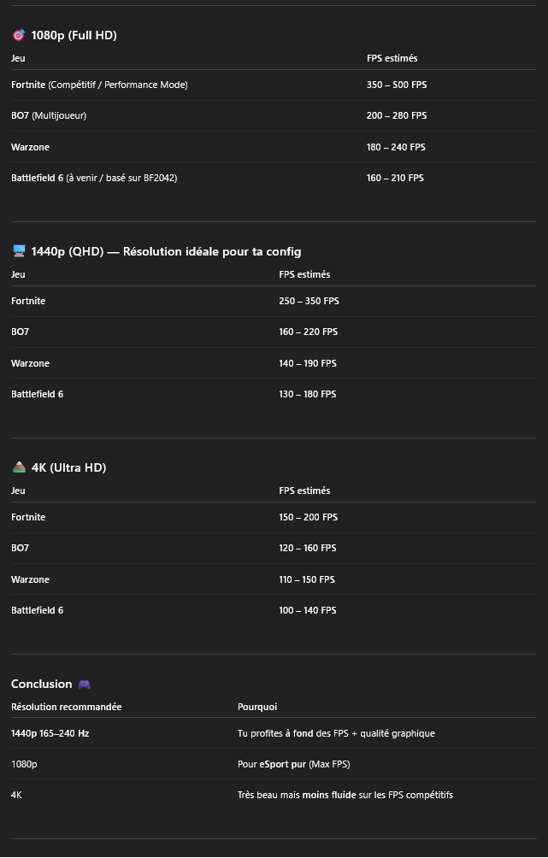The height and width of the screenshot is (858, 548).
Task: Select the 4K (Ultra HD) heading
Action: (x=68, y=467)
